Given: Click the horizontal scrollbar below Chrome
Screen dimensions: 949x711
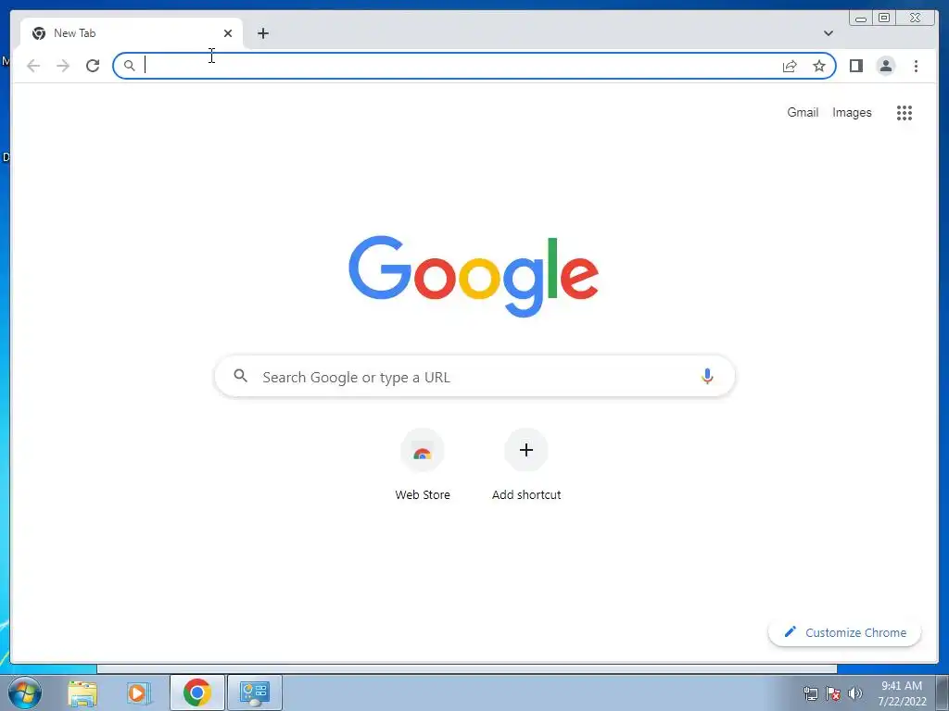Looking at the screenshot, I should (466, 668).
